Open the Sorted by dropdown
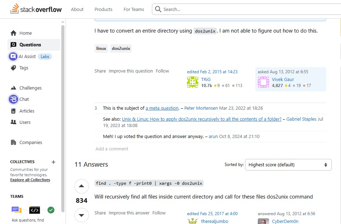Screen dimensions: 341x224 tap(288, 165)
